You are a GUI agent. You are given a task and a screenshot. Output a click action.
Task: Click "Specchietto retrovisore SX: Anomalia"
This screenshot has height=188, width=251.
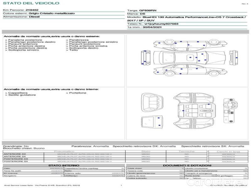[x=213, y=146]
